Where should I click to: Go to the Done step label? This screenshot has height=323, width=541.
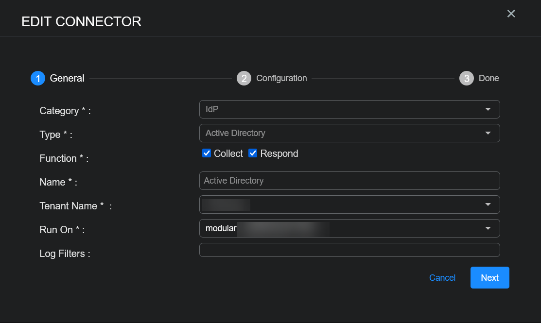coord(489,78)
